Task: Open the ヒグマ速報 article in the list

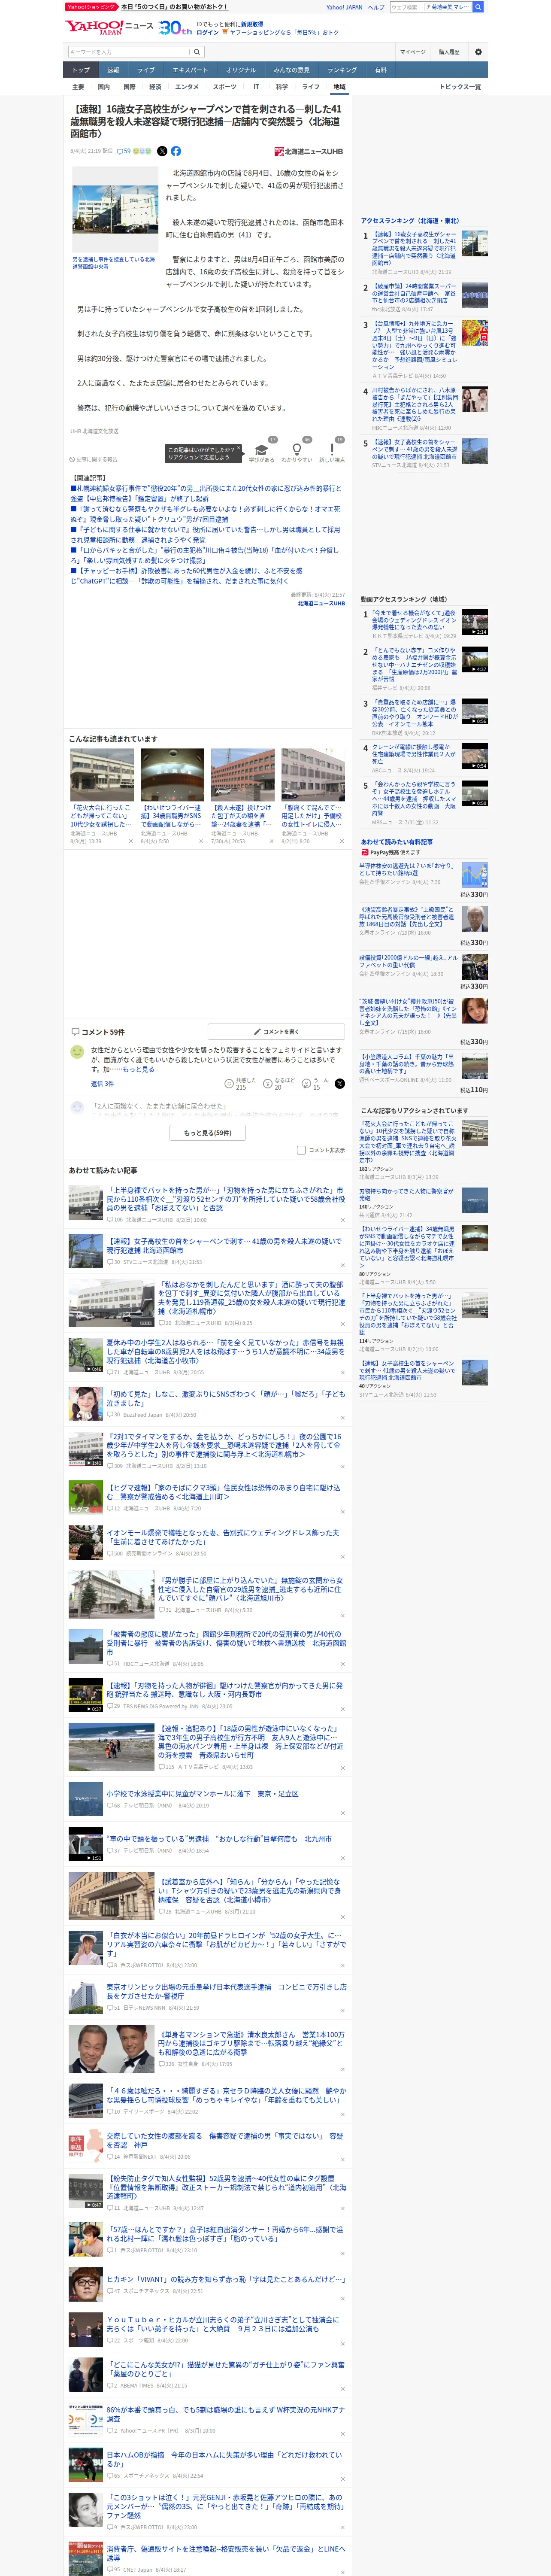Action: 224,1491
